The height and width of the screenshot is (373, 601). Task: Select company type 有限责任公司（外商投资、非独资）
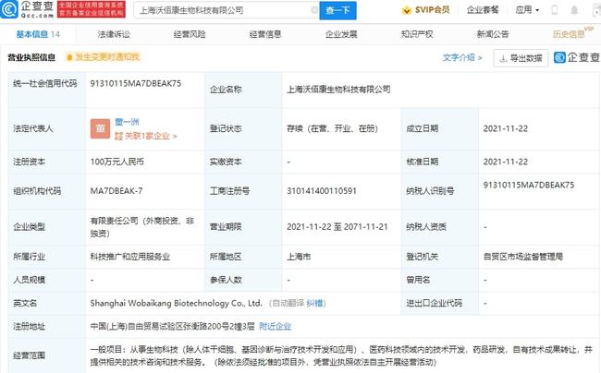pos(142,227)
